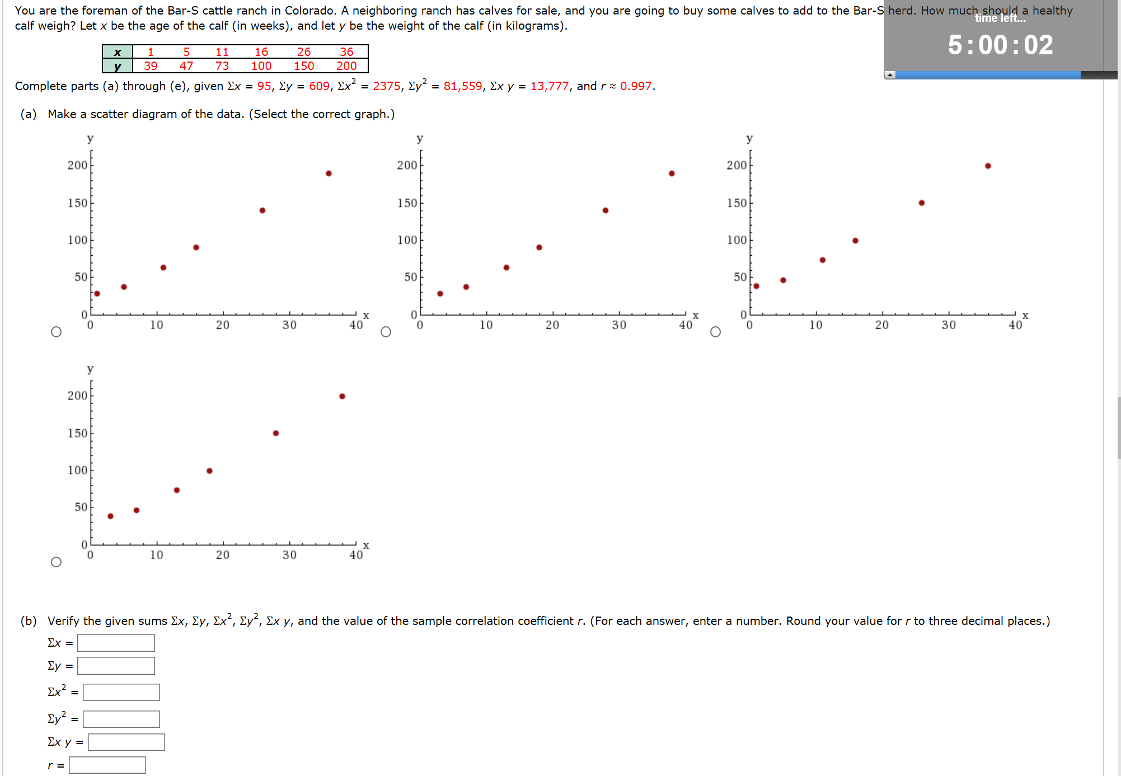Click the r ≈ 0.997 highlighted value

click(636, 86)
